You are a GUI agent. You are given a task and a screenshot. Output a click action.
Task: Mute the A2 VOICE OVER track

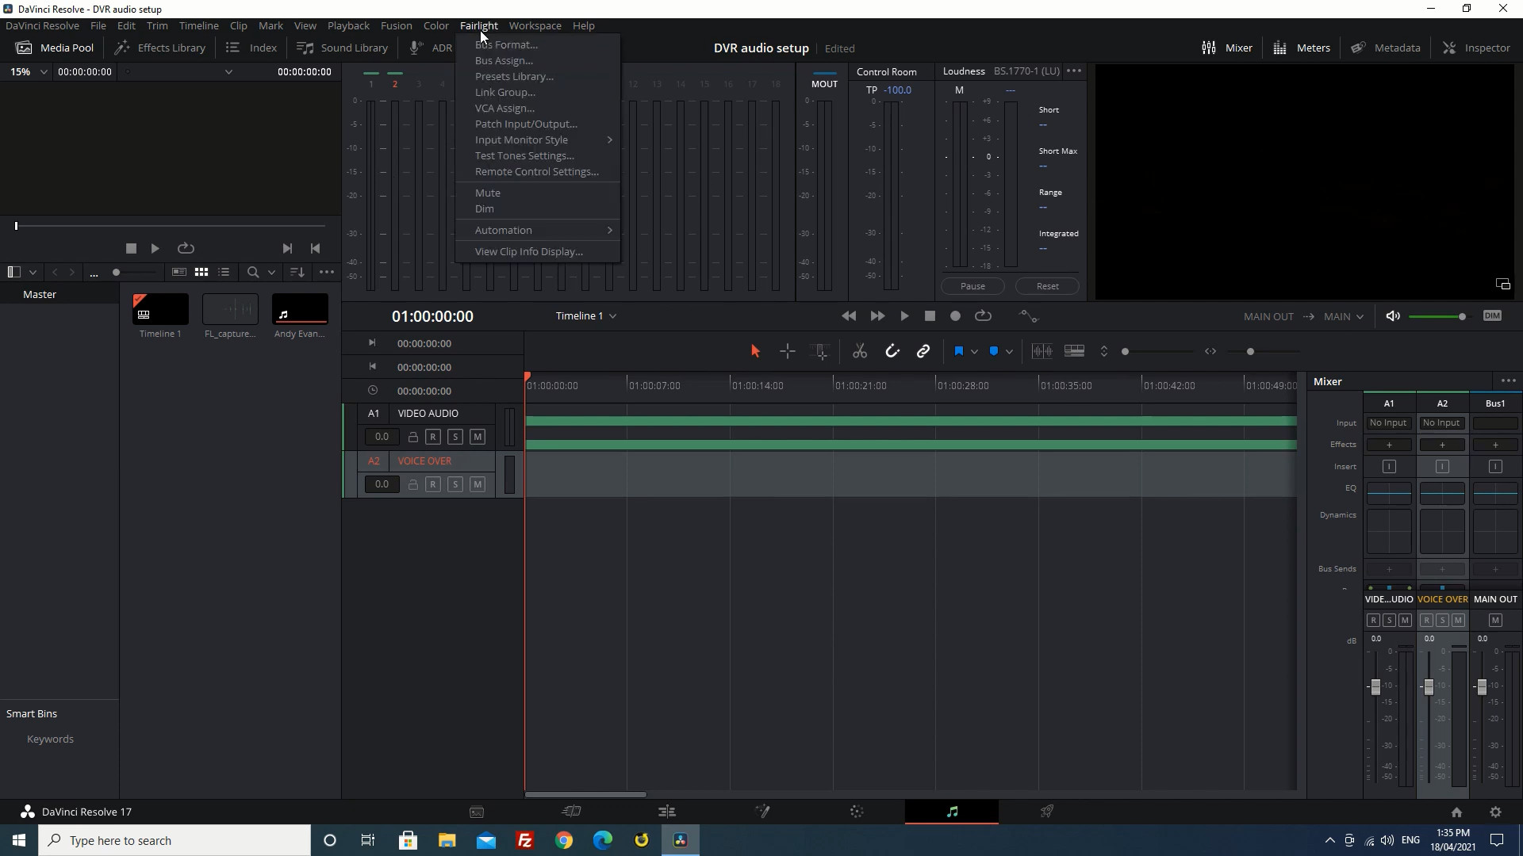[478, 484]
